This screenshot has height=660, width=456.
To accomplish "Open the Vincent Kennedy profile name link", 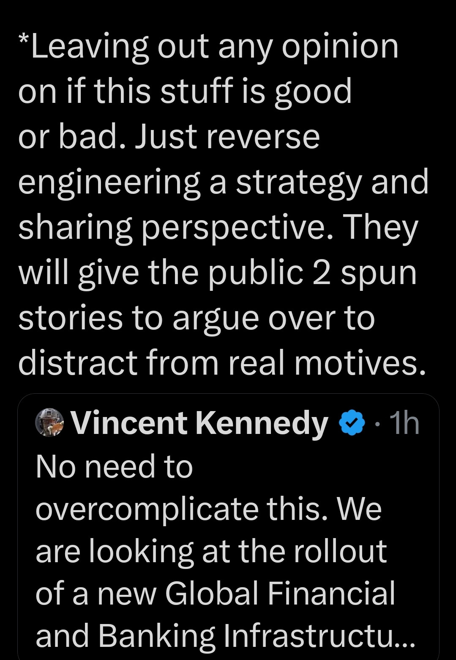I will (199, 423).
